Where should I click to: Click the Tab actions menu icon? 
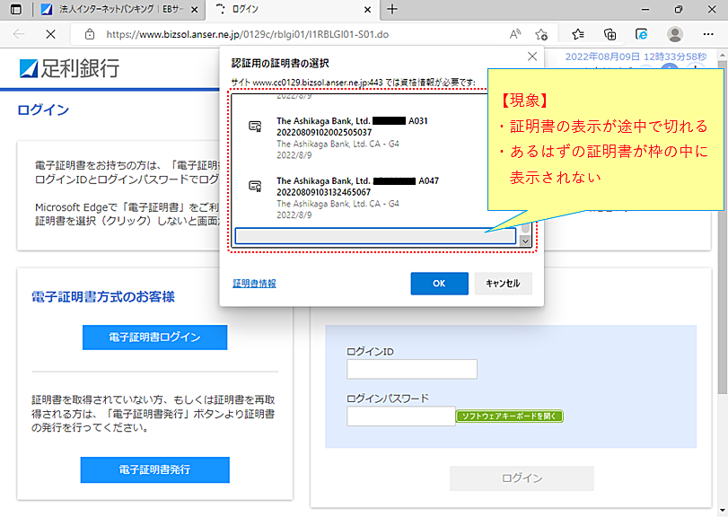(15, 9)
